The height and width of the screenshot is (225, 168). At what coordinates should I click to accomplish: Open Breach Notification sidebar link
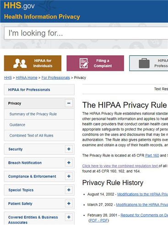point(25,163)
